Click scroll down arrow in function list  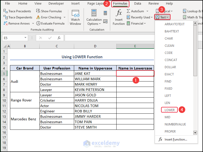point(195,133)
